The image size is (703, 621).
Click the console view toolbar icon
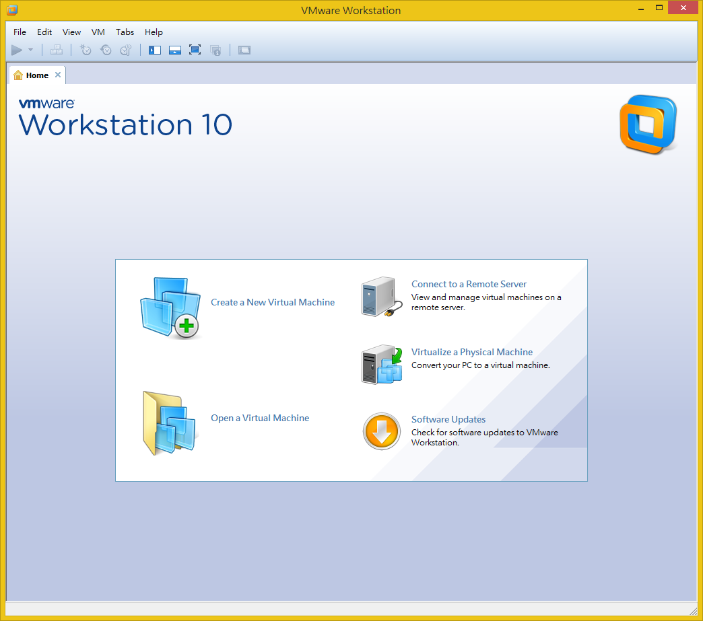click(244, 50)
